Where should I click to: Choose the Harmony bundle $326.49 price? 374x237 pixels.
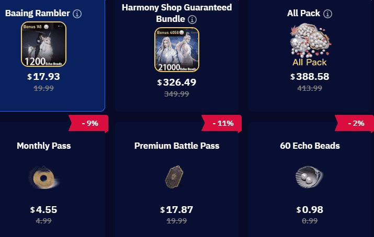[x=177, y=82]
